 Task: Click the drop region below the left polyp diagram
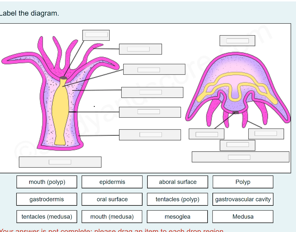pyautogui.click(x=60, y=162)
